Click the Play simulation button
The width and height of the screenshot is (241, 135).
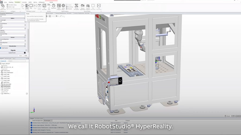23,6
